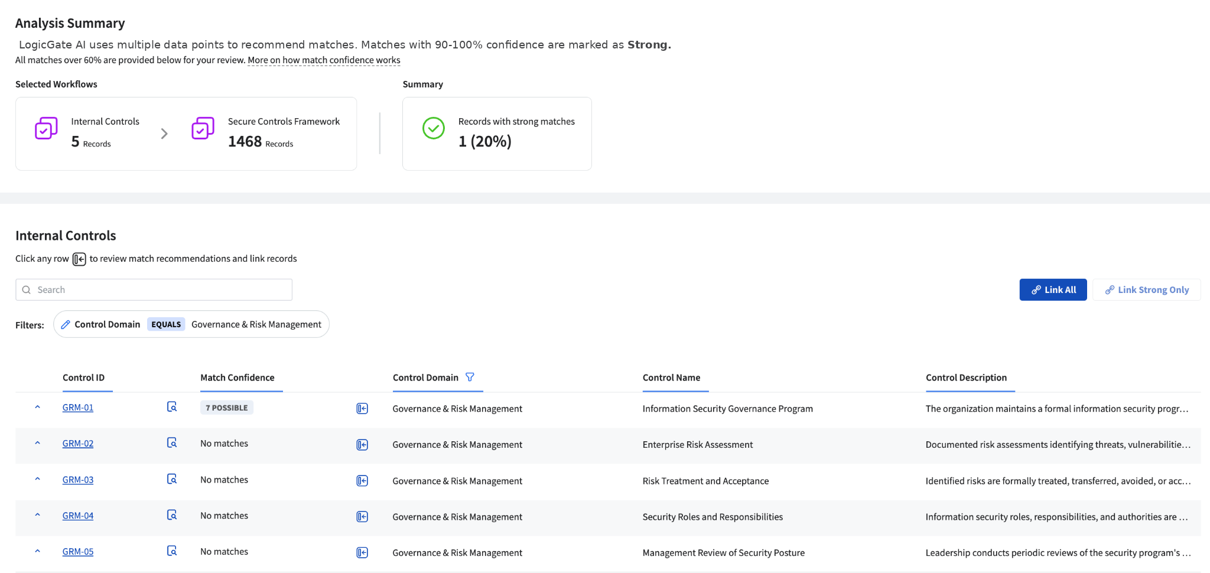Select 'Security Roles and Responsibilities' control name

pos(713,517)
